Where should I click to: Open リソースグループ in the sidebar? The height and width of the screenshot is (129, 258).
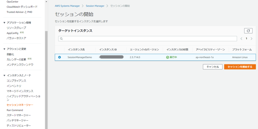(x=16, y=28)
